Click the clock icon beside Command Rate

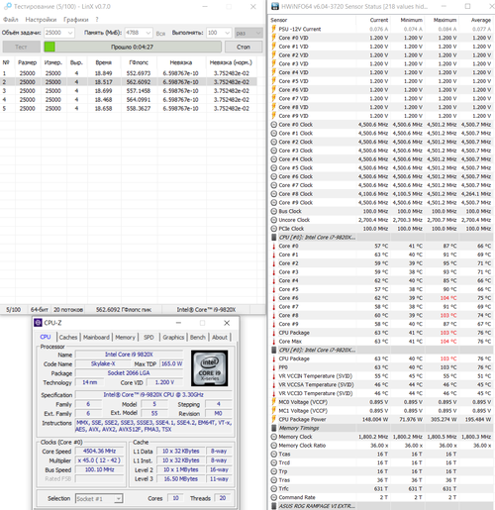coord(273,497)
